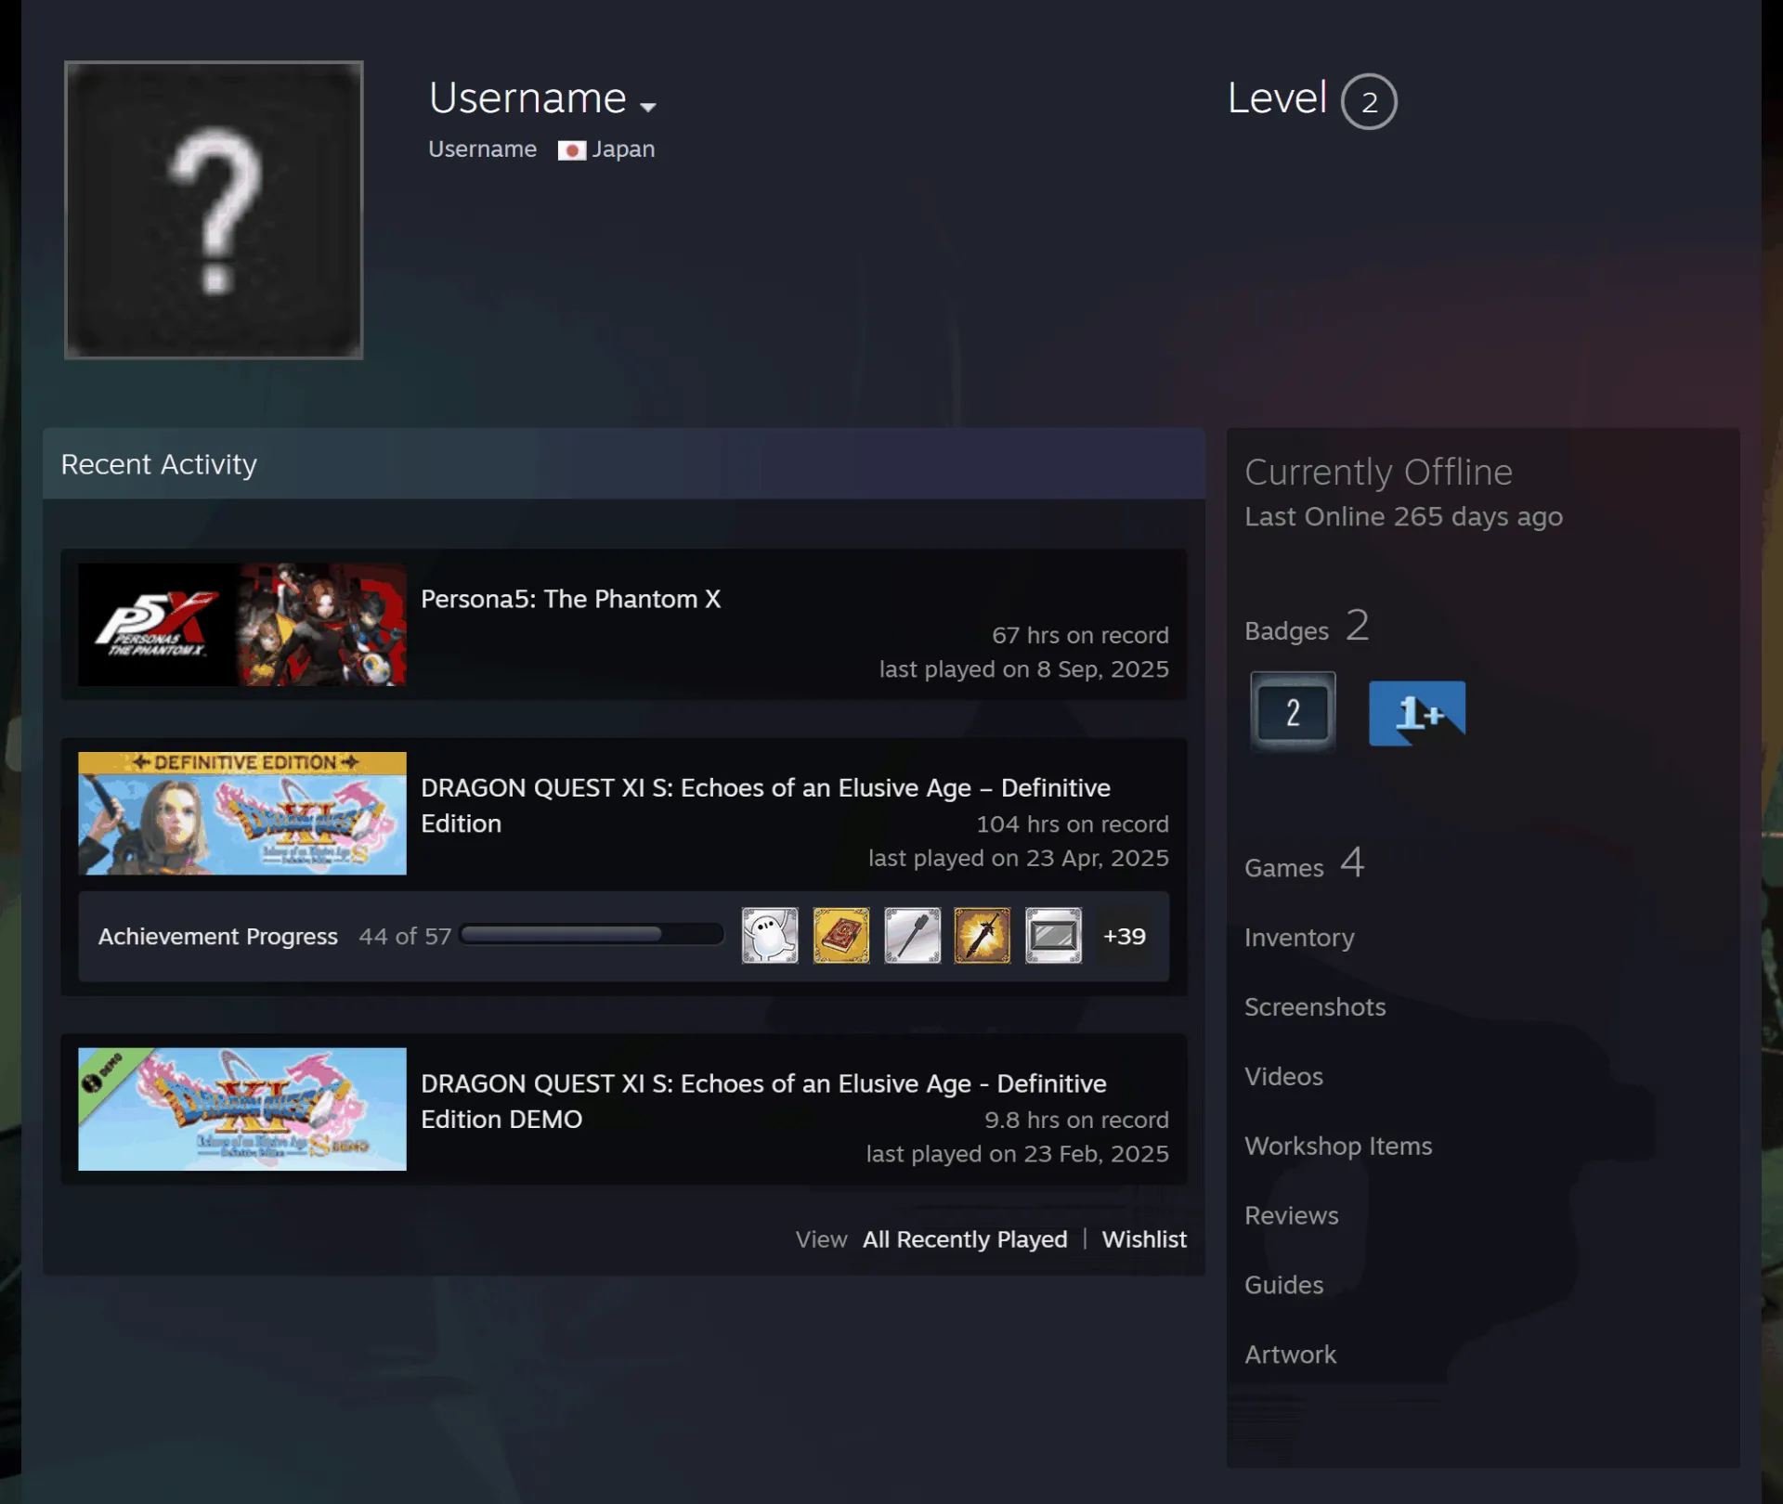
Task: Open the Workshop Items link
Action: (1338, 1147)
